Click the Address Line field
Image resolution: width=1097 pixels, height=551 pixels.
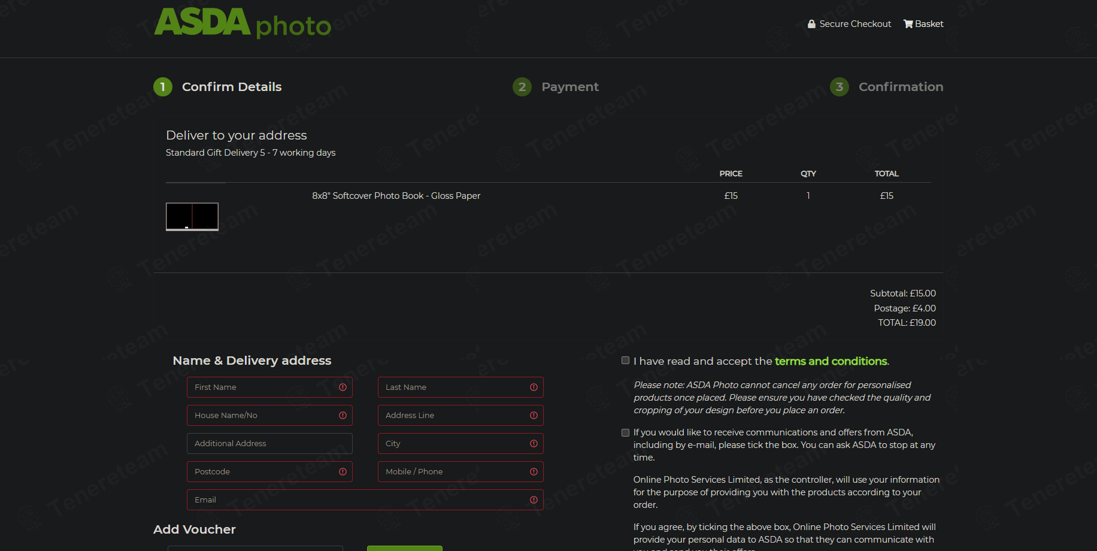click(x=460, y=416)
